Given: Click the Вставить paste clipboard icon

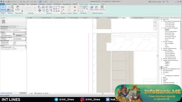Looking at the screenshot, I should coord(18,8).
